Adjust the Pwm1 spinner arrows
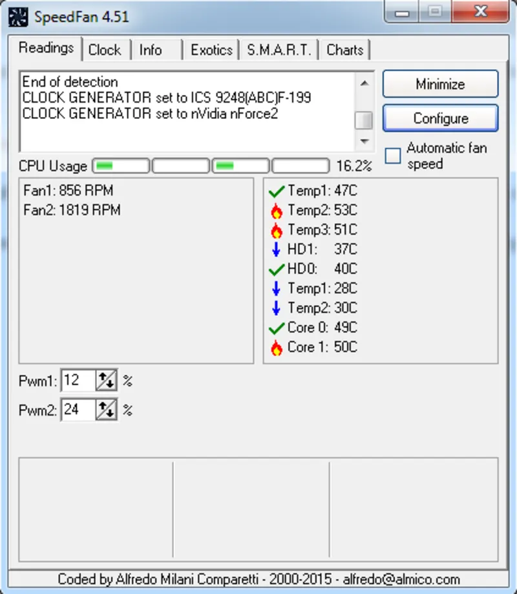517x594 pixels. [106, 380]
